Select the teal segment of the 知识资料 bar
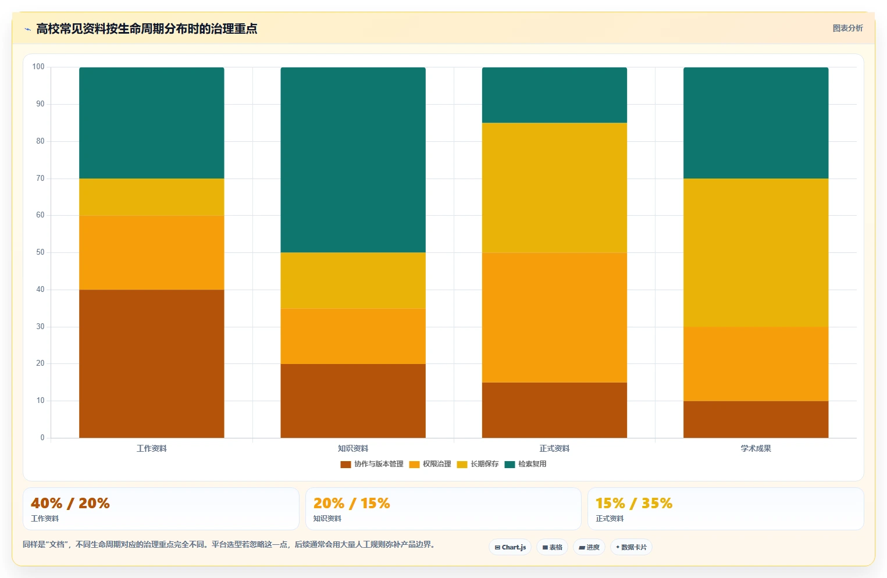Image resolution: width=887 pixels, height=578 pixels. click(x=353, y=160)
